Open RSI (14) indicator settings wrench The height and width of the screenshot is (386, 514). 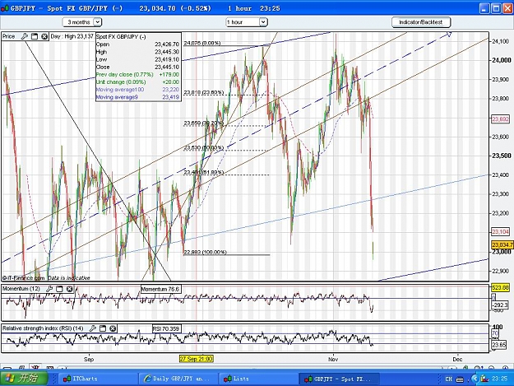(93, 328)
